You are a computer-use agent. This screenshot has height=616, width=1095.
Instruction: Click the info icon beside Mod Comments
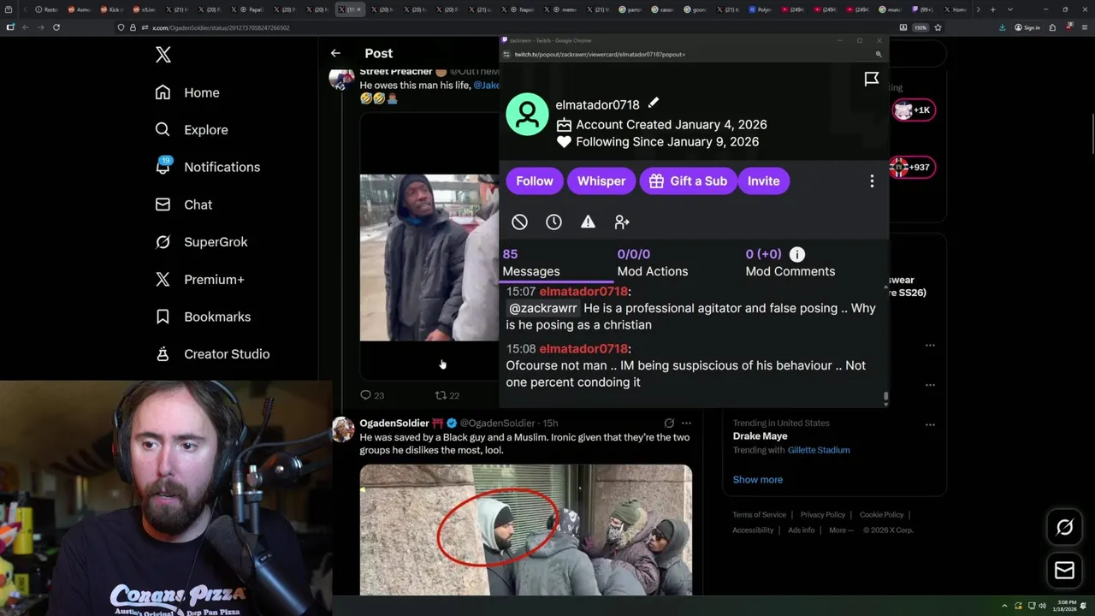tap(796, 254)
